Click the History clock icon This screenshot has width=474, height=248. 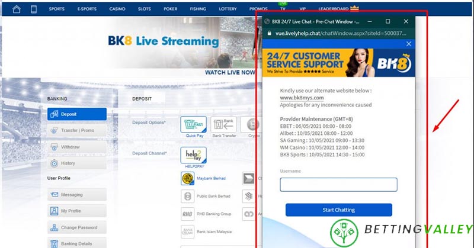(x=55, y=163)
